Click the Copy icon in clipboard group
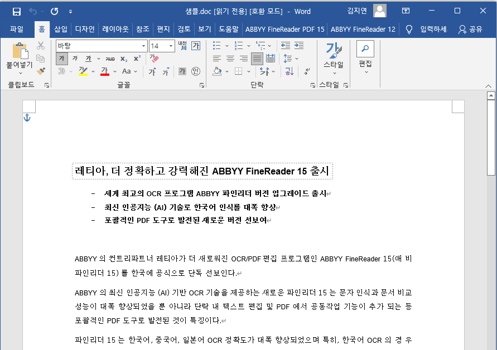This screenshot has width=497, height=350. pos(40,59)
